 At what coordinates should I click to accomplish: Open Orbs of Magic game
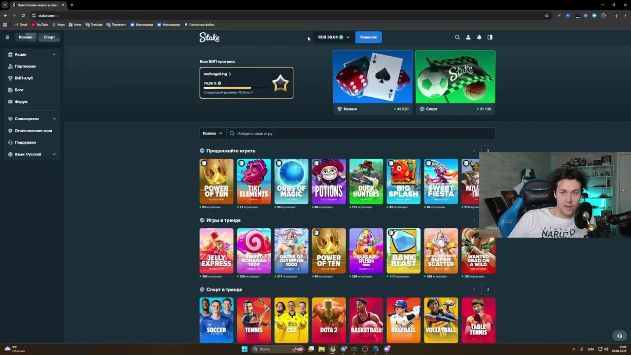click(291, 181)
